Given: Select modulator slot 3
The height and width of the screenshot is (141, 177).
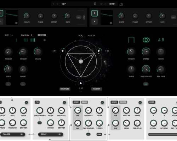Looking at the screenshot, I should click(95, 13).
